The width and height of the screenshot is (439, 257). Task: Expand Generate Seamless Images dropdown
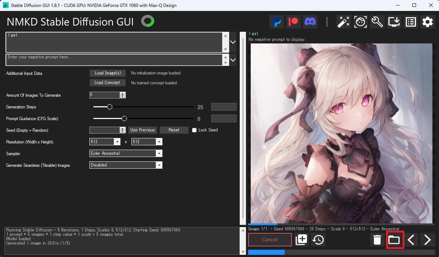pos(159,165)
